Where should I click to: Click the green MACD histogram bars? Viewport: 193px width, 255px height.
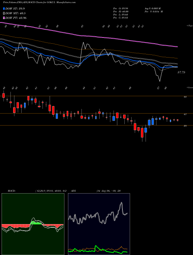36,223
